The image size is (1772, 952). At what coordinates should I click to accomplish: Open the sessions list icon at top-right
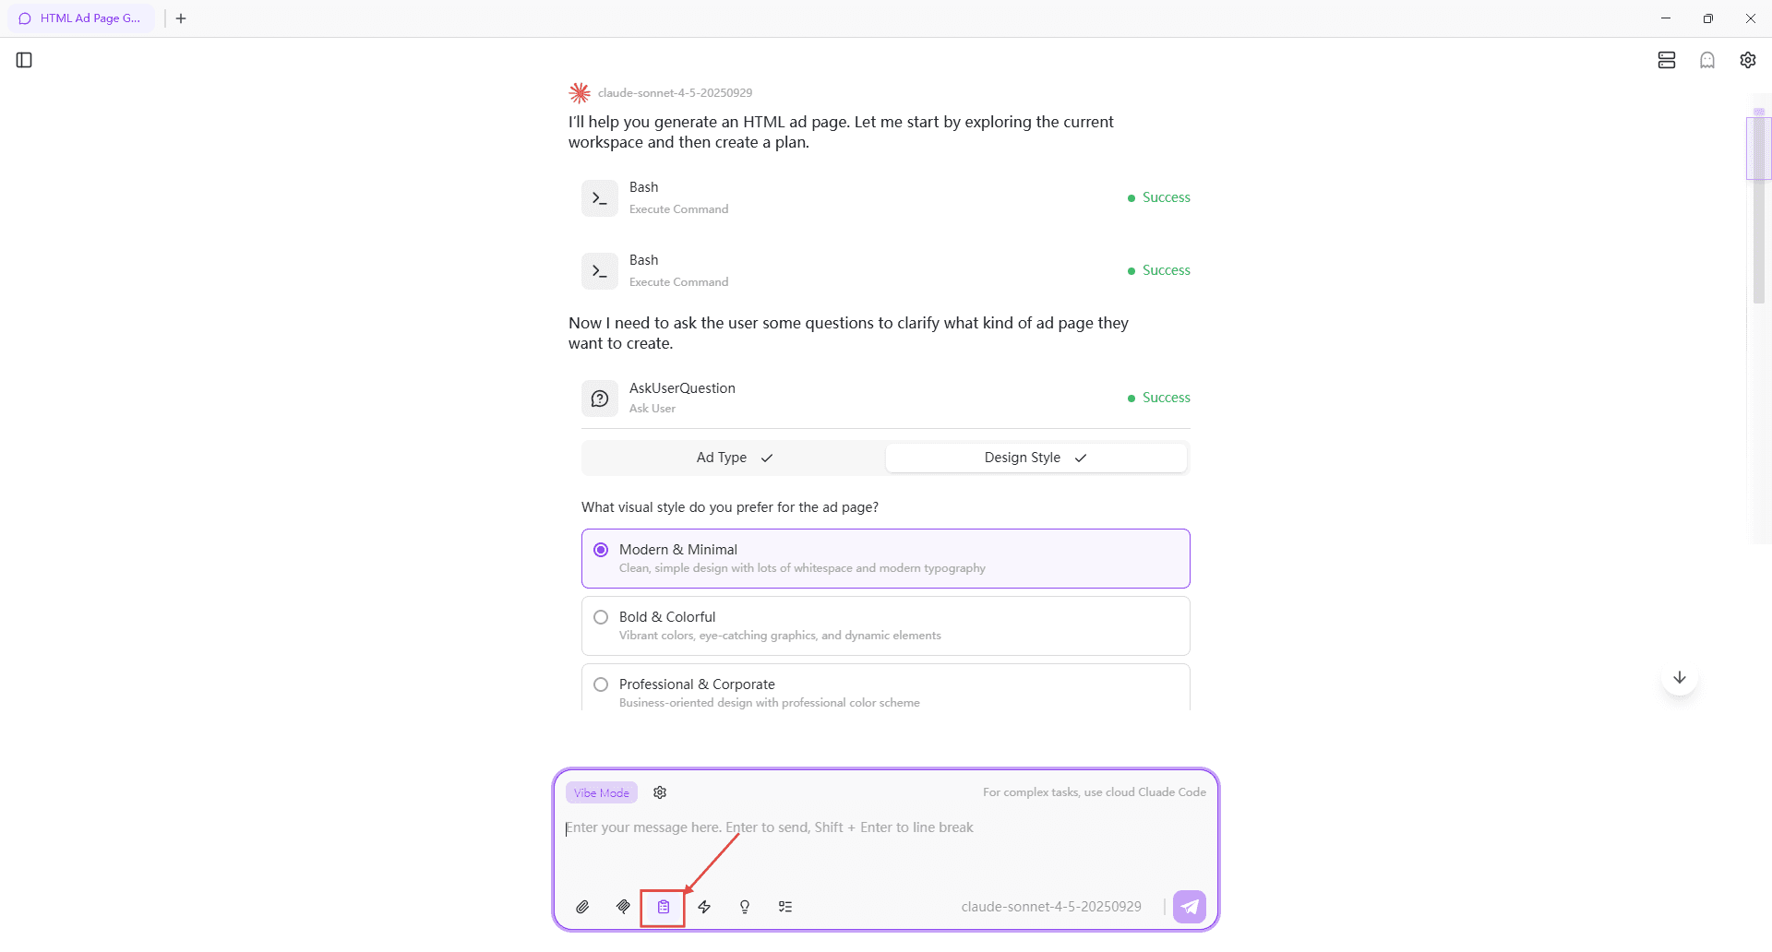point(1666,60)
